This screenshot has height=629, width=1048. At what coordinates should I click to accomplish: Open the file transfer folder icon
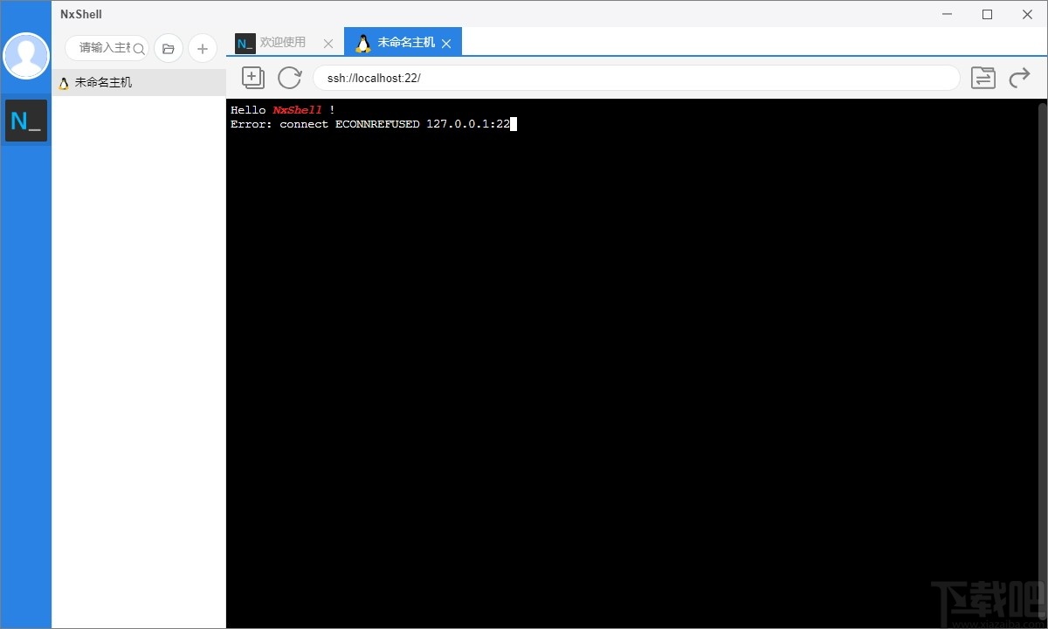pyautogui.click(x=983, y=78)
